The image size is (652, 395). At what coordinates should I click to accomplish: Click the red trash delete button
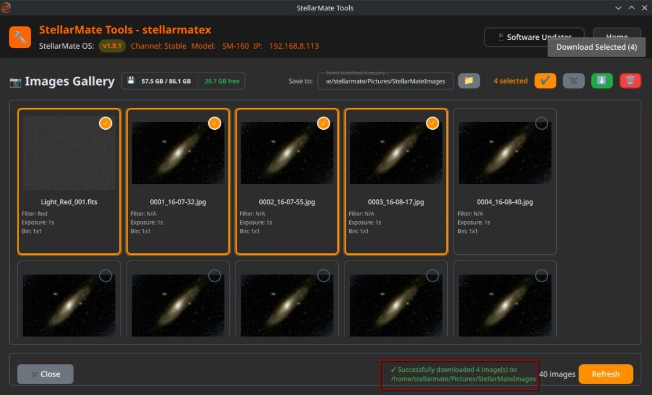[630, 81]
